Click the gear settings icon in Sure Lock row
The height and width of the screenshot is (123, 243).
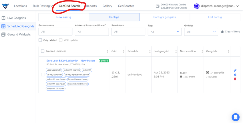point(235,75)
